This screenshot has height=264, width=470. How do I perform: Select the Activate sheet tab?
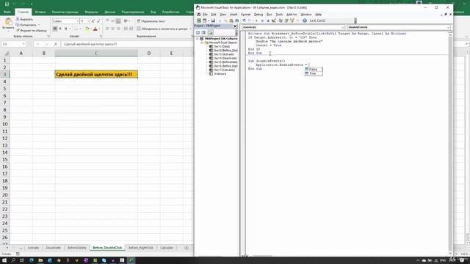tap(33, 248)
